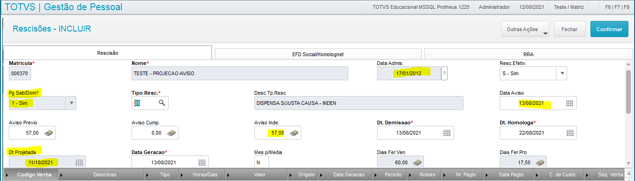The image size is (635, 181).
Task: Click the Matricula field with 000370
Action: click(x=20, y=73)
